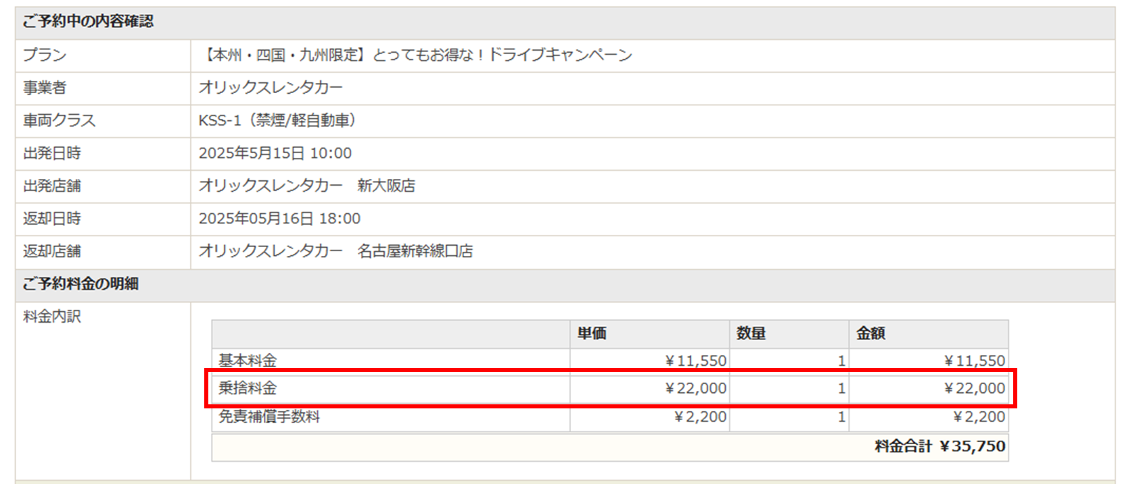This screenshot has width=1137, height=484.
Task: Click the ご予約中の内容確認 section header
Action: 88,22
